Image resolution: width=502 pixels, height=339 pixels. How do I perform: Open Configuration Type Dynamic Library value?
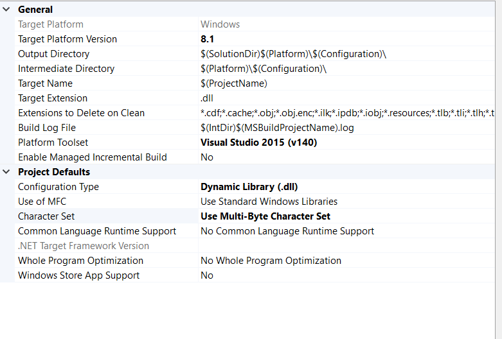249,187
